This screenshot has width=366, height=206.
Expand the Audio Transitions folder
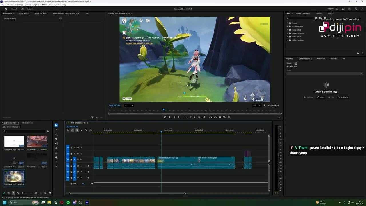tap(287, 33)
